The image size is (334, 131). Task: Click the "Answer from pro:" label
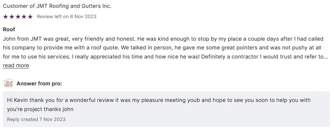tap(39, 83)
